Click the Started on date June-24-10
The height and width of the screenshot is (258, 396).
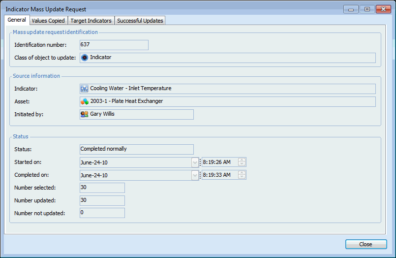click(94, 162)
